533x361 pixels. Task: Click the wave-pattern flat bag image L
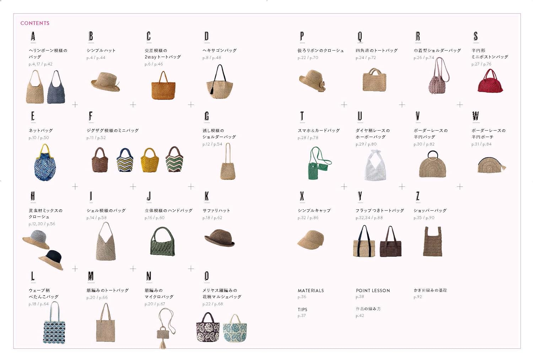[x=54, y=323]
